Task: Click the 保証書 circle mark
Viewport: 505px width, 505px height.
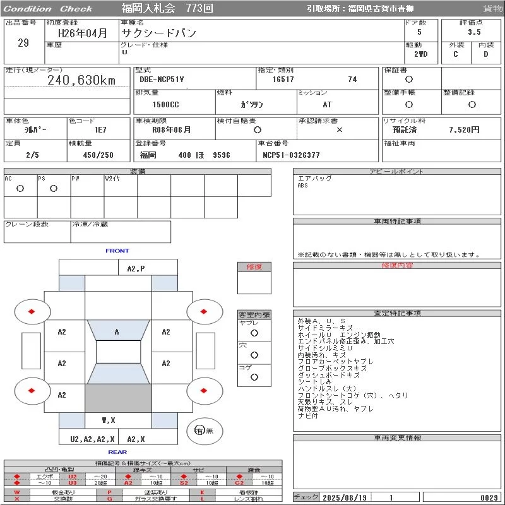Action: (409, 80)
